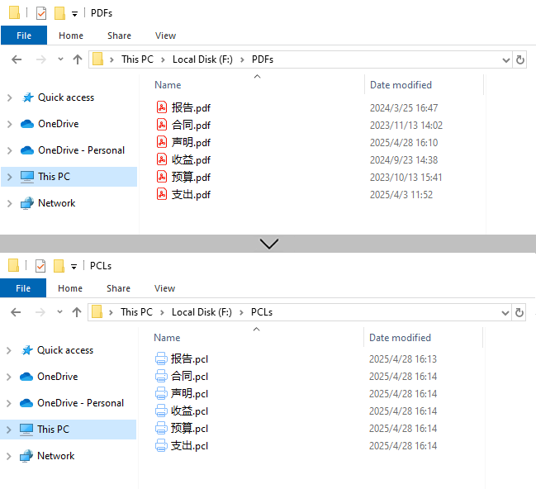Viewport: 536px width, 489px height.
Task: Open Quick Access Toolbar dropdown in PDFs window
Action: (x=74, y=14)
